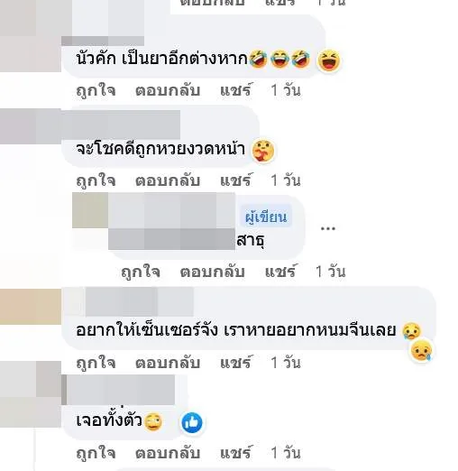Click the thumbs-up reaction on 'เจอทั้งตัว' comment

coord(192,422)
